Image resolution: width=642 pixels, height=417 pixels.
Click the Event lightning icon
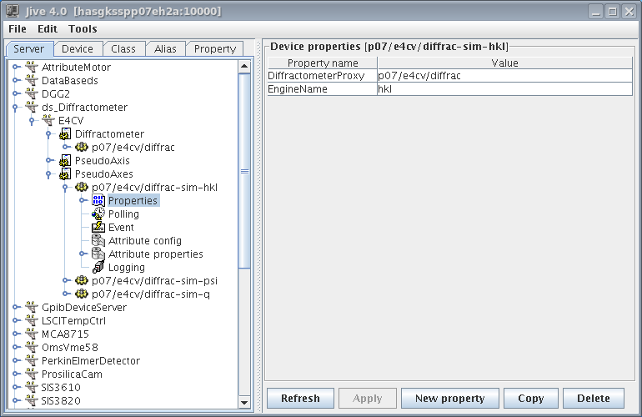tap(98, 227)
